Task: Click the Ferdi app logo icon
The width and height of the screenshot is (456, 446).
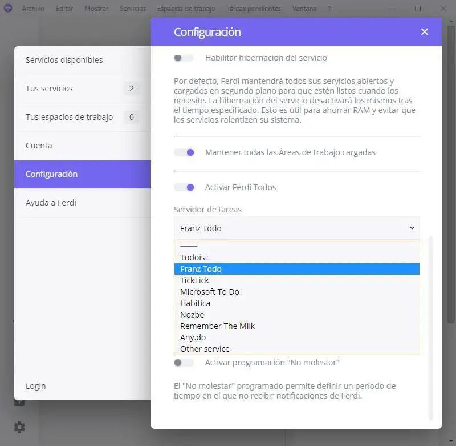Action: click(x=8, y=8)
